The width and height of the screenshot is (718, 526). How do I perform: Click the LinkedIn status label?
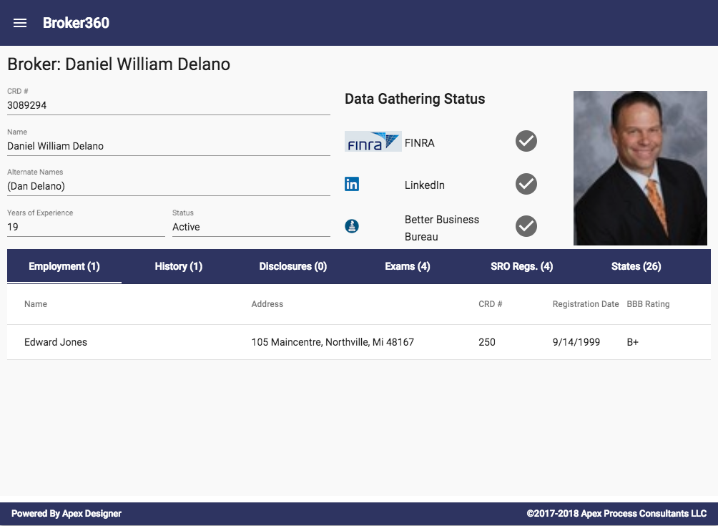[425, 185]
